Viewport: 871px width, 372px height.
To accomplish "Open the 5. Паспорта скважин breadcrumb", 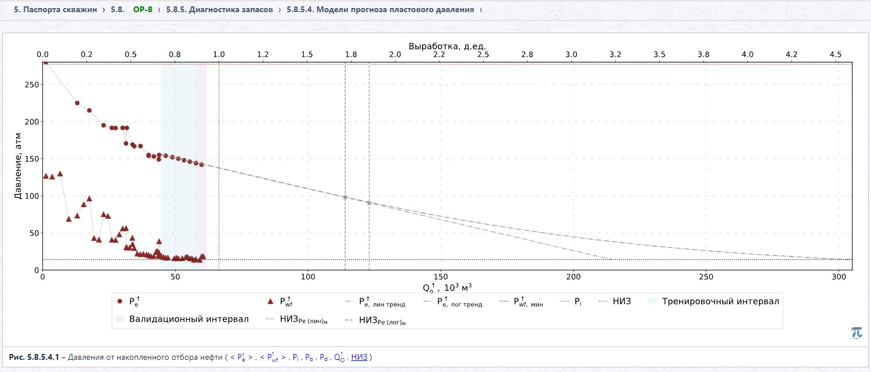I will 55,10.
